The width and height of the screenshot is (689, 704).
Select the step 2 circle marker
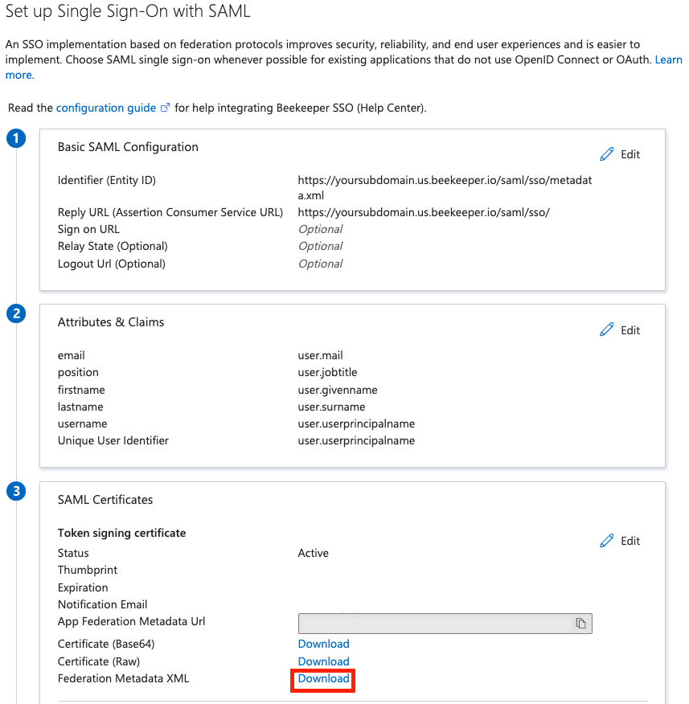tap(16, 313)
